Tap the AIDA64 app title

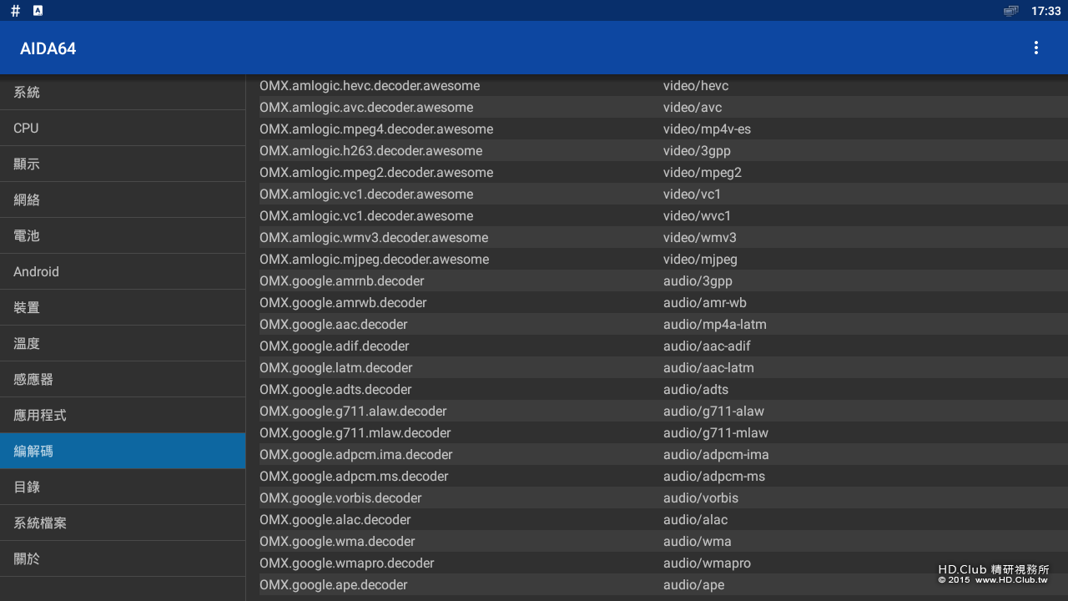pos(48,48)
